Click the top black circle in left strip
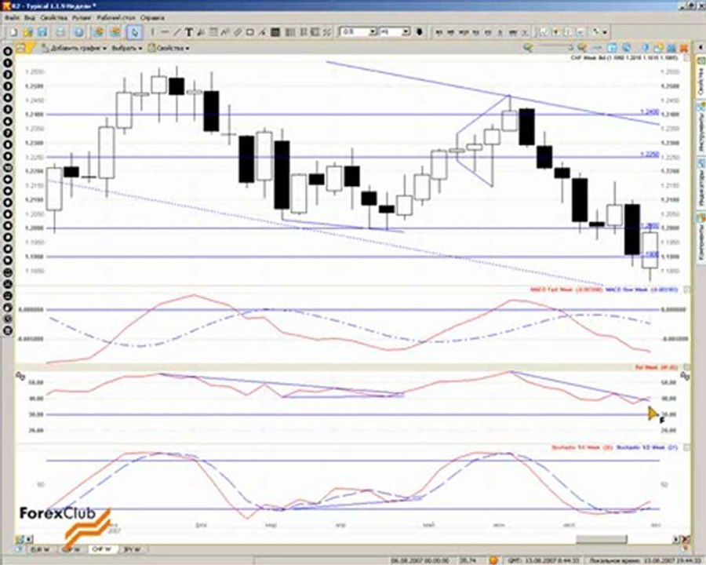Viewport: 706px width, 565px height. (8, 51)
